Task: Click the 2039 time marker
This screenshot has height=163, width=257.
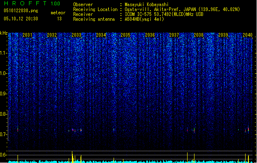Action: point(223,35)
